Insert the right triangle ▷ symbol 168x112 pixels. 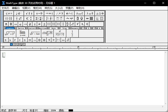(x=54, y=40)
